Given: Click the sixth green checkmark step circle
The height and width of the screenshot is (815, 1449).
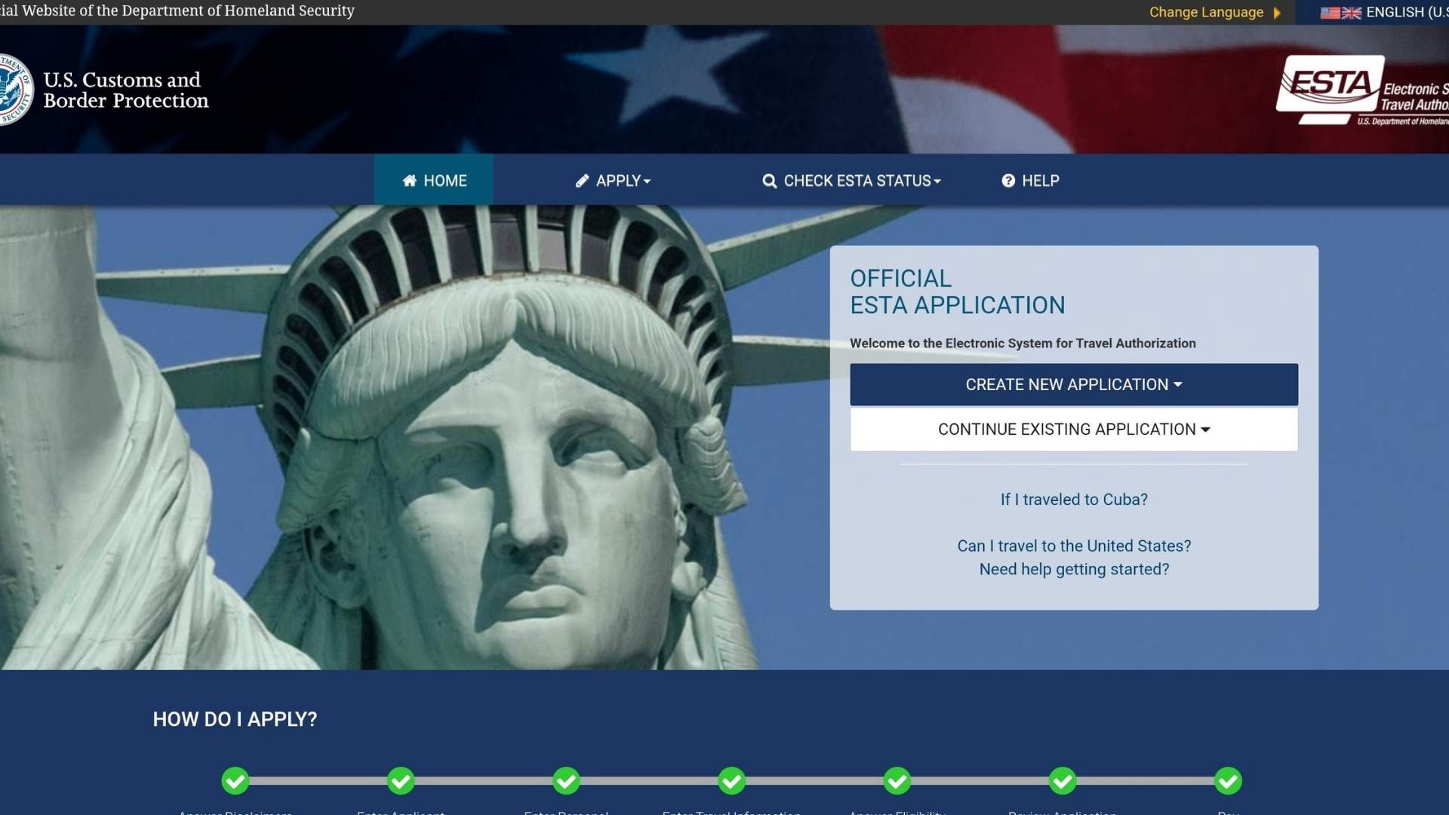Looking at the screenshot, I should pos(1063,781).
